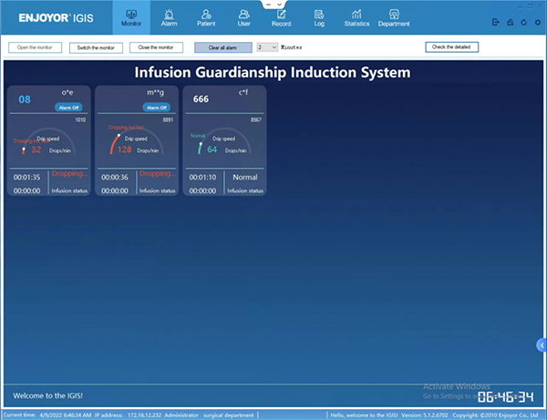Image resolution: width=547 pixels, height=420 pixels.
Task: Open the User management icon
Action: pos(243,15)
